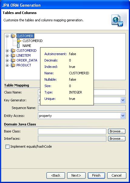Expand the ORDER_DATA tree node
Image resolution: width=130 pixels, height=183 pixels.
7,61
